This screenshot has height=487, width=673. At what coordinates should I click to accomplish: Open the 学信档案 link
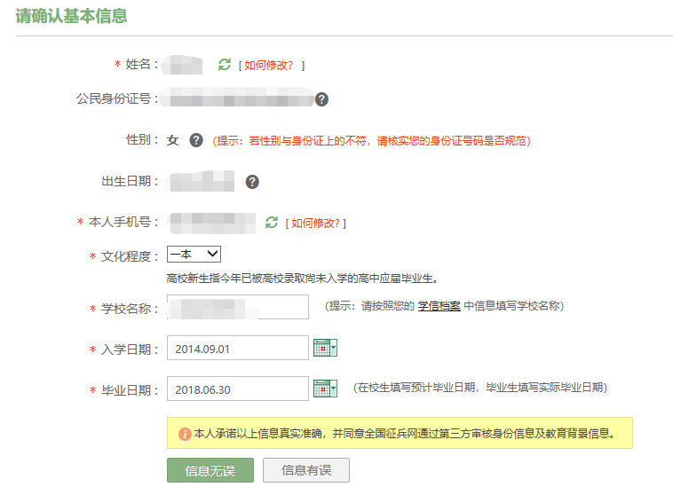click(439, 306)
